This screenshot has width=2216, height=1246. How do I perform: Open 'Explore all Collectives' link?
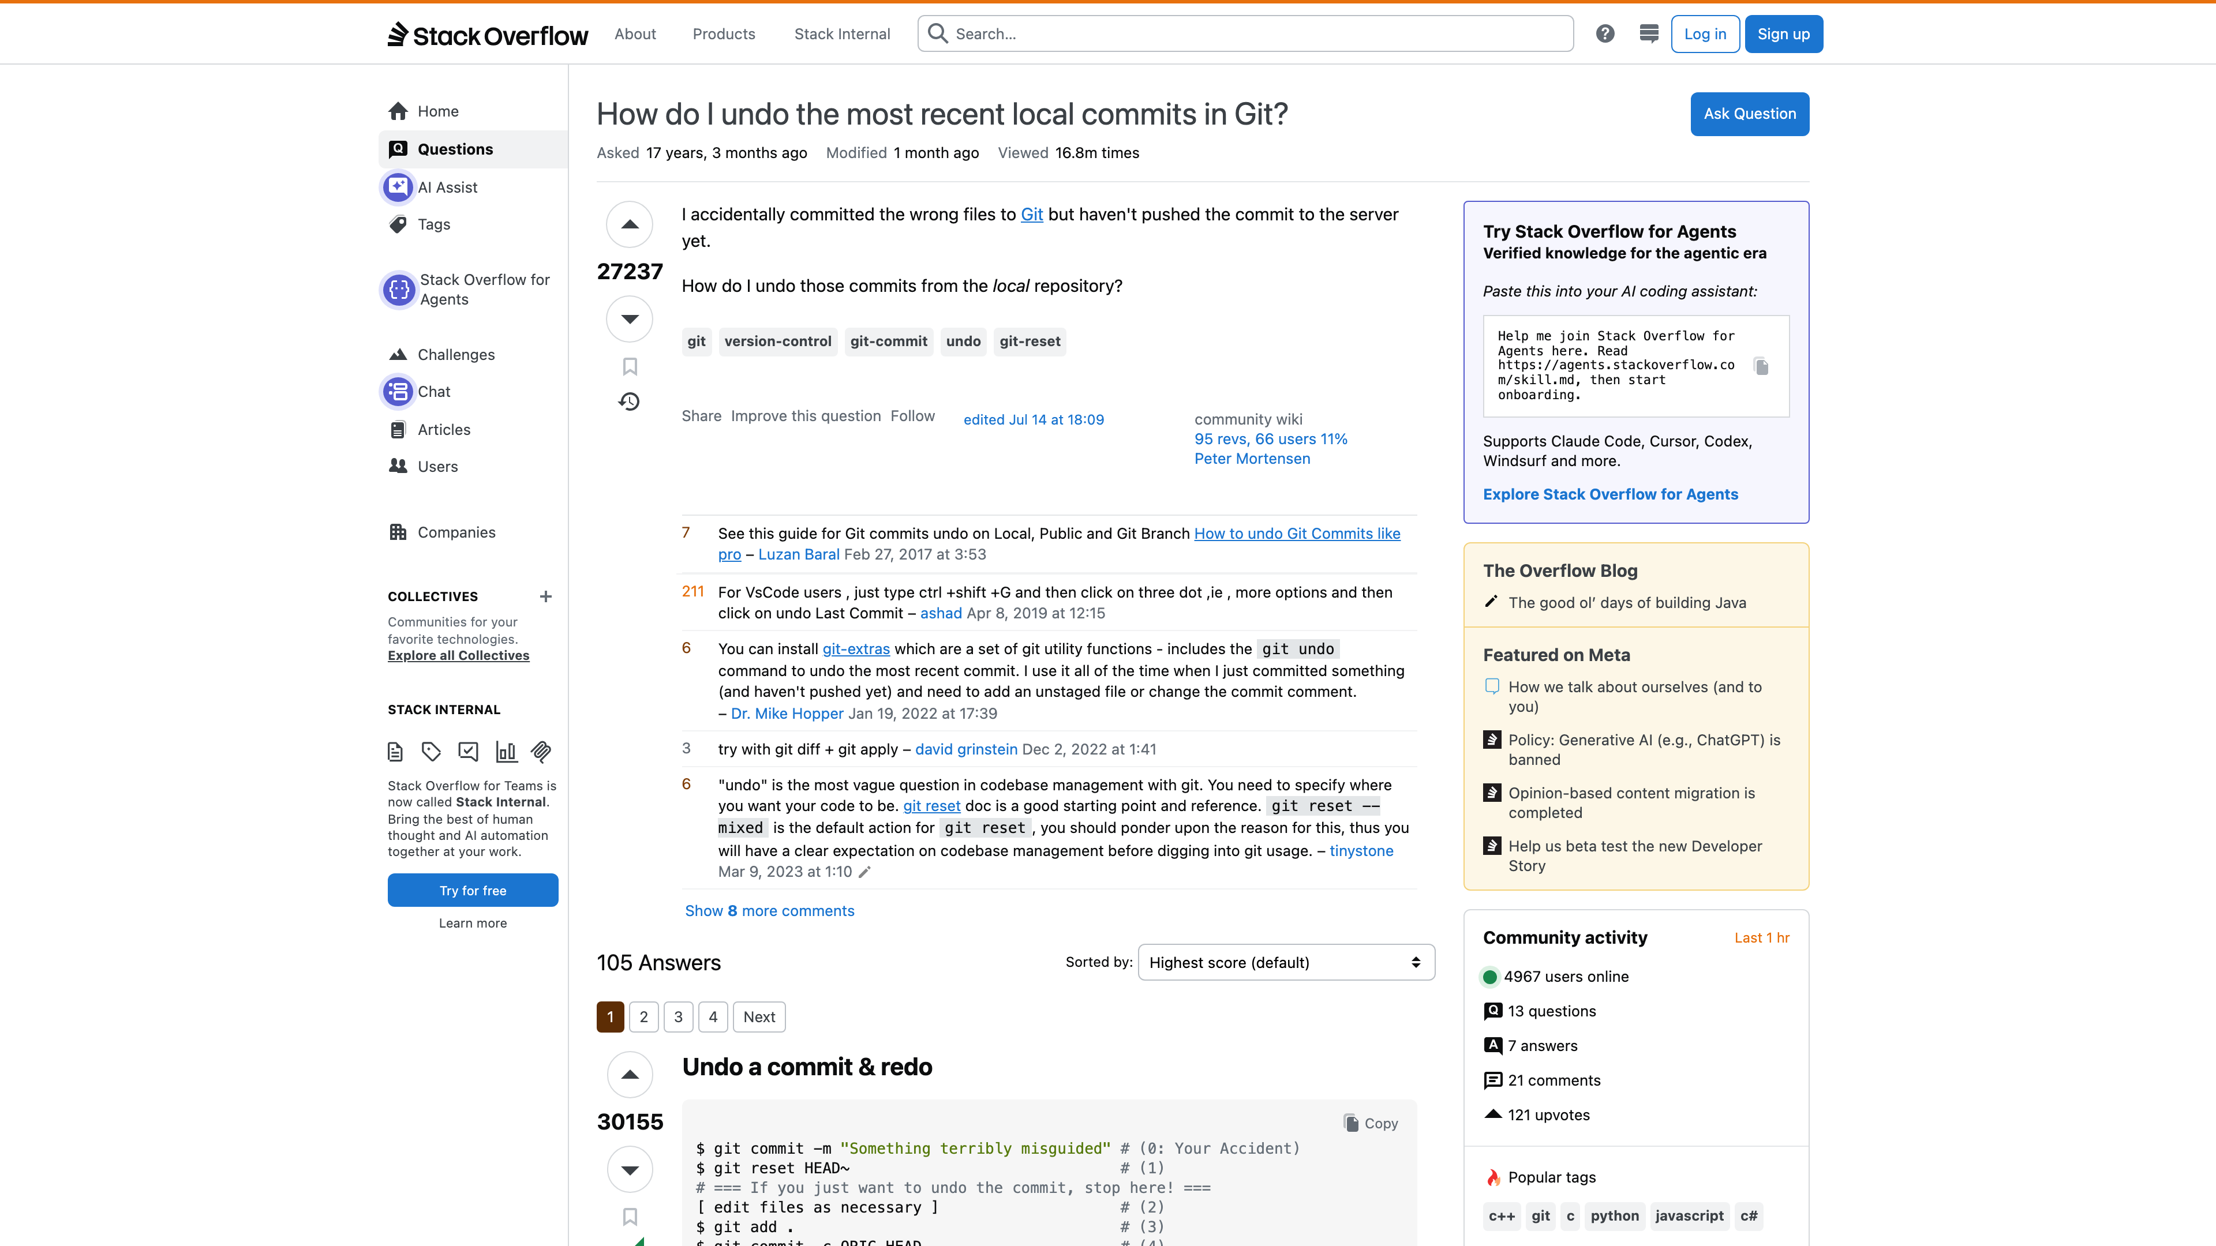(459, 655)
